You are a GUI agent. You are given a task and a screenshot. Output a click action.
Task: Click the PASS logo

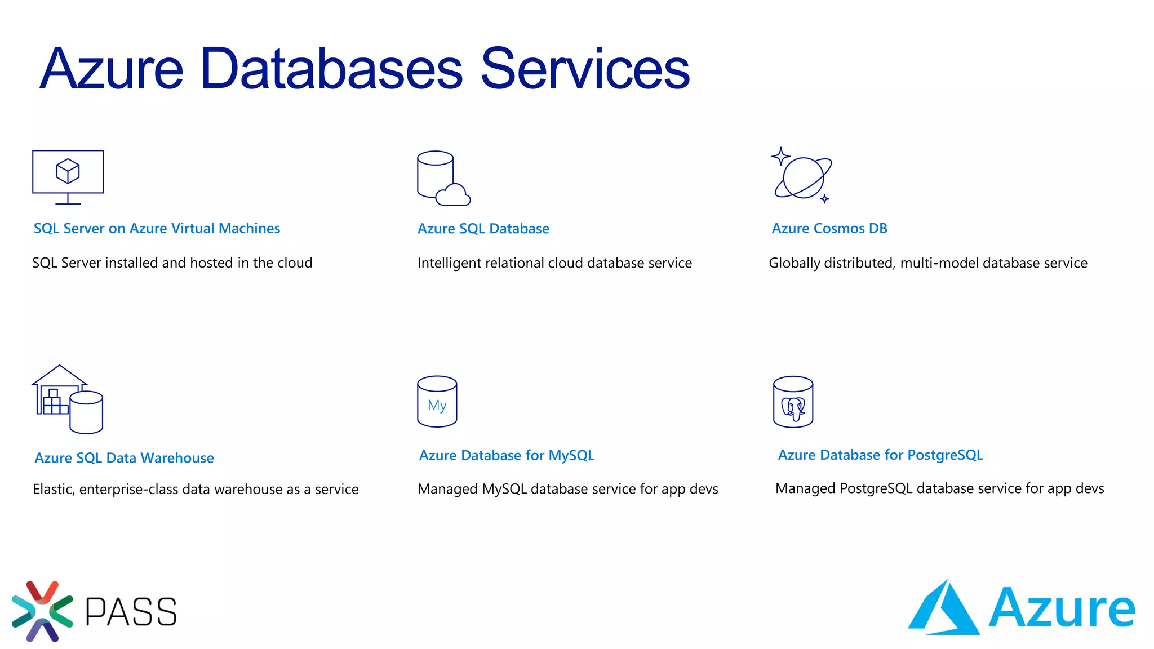pyautogui.click(x=94, y=611)
